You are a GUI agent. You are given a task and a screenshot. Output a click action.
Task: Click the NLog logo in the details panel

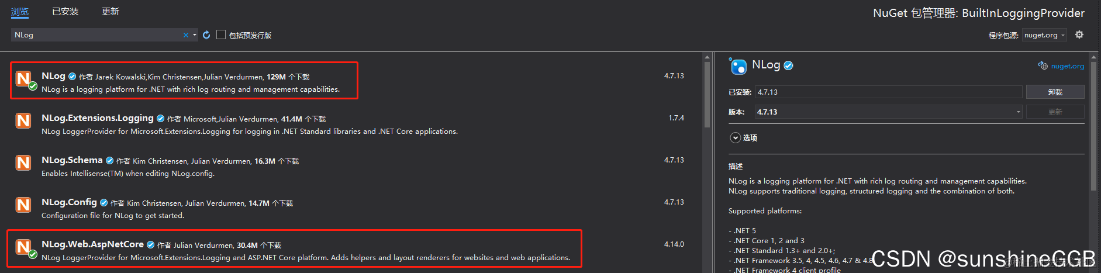point(738,66)
